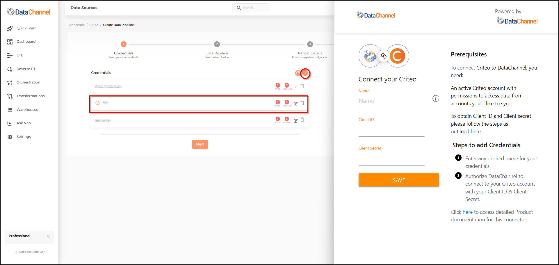
Task: Click into the Name input field
Action: (x=391, y=101)
